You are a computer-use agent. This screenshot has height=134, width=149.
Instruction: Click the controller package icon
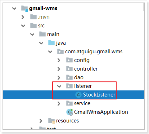69,69
